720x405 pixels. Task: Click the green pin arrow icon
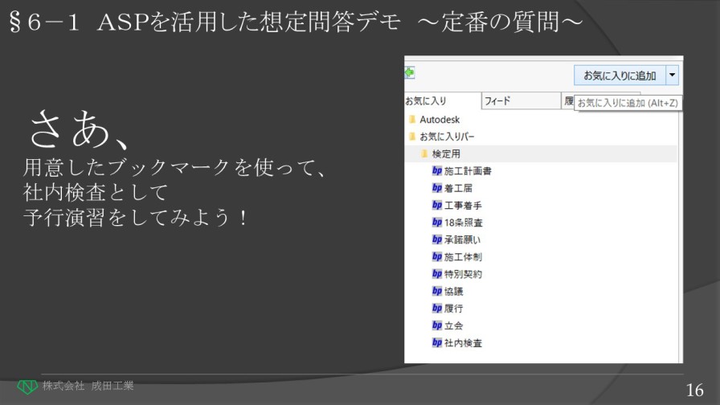point(410,72)
